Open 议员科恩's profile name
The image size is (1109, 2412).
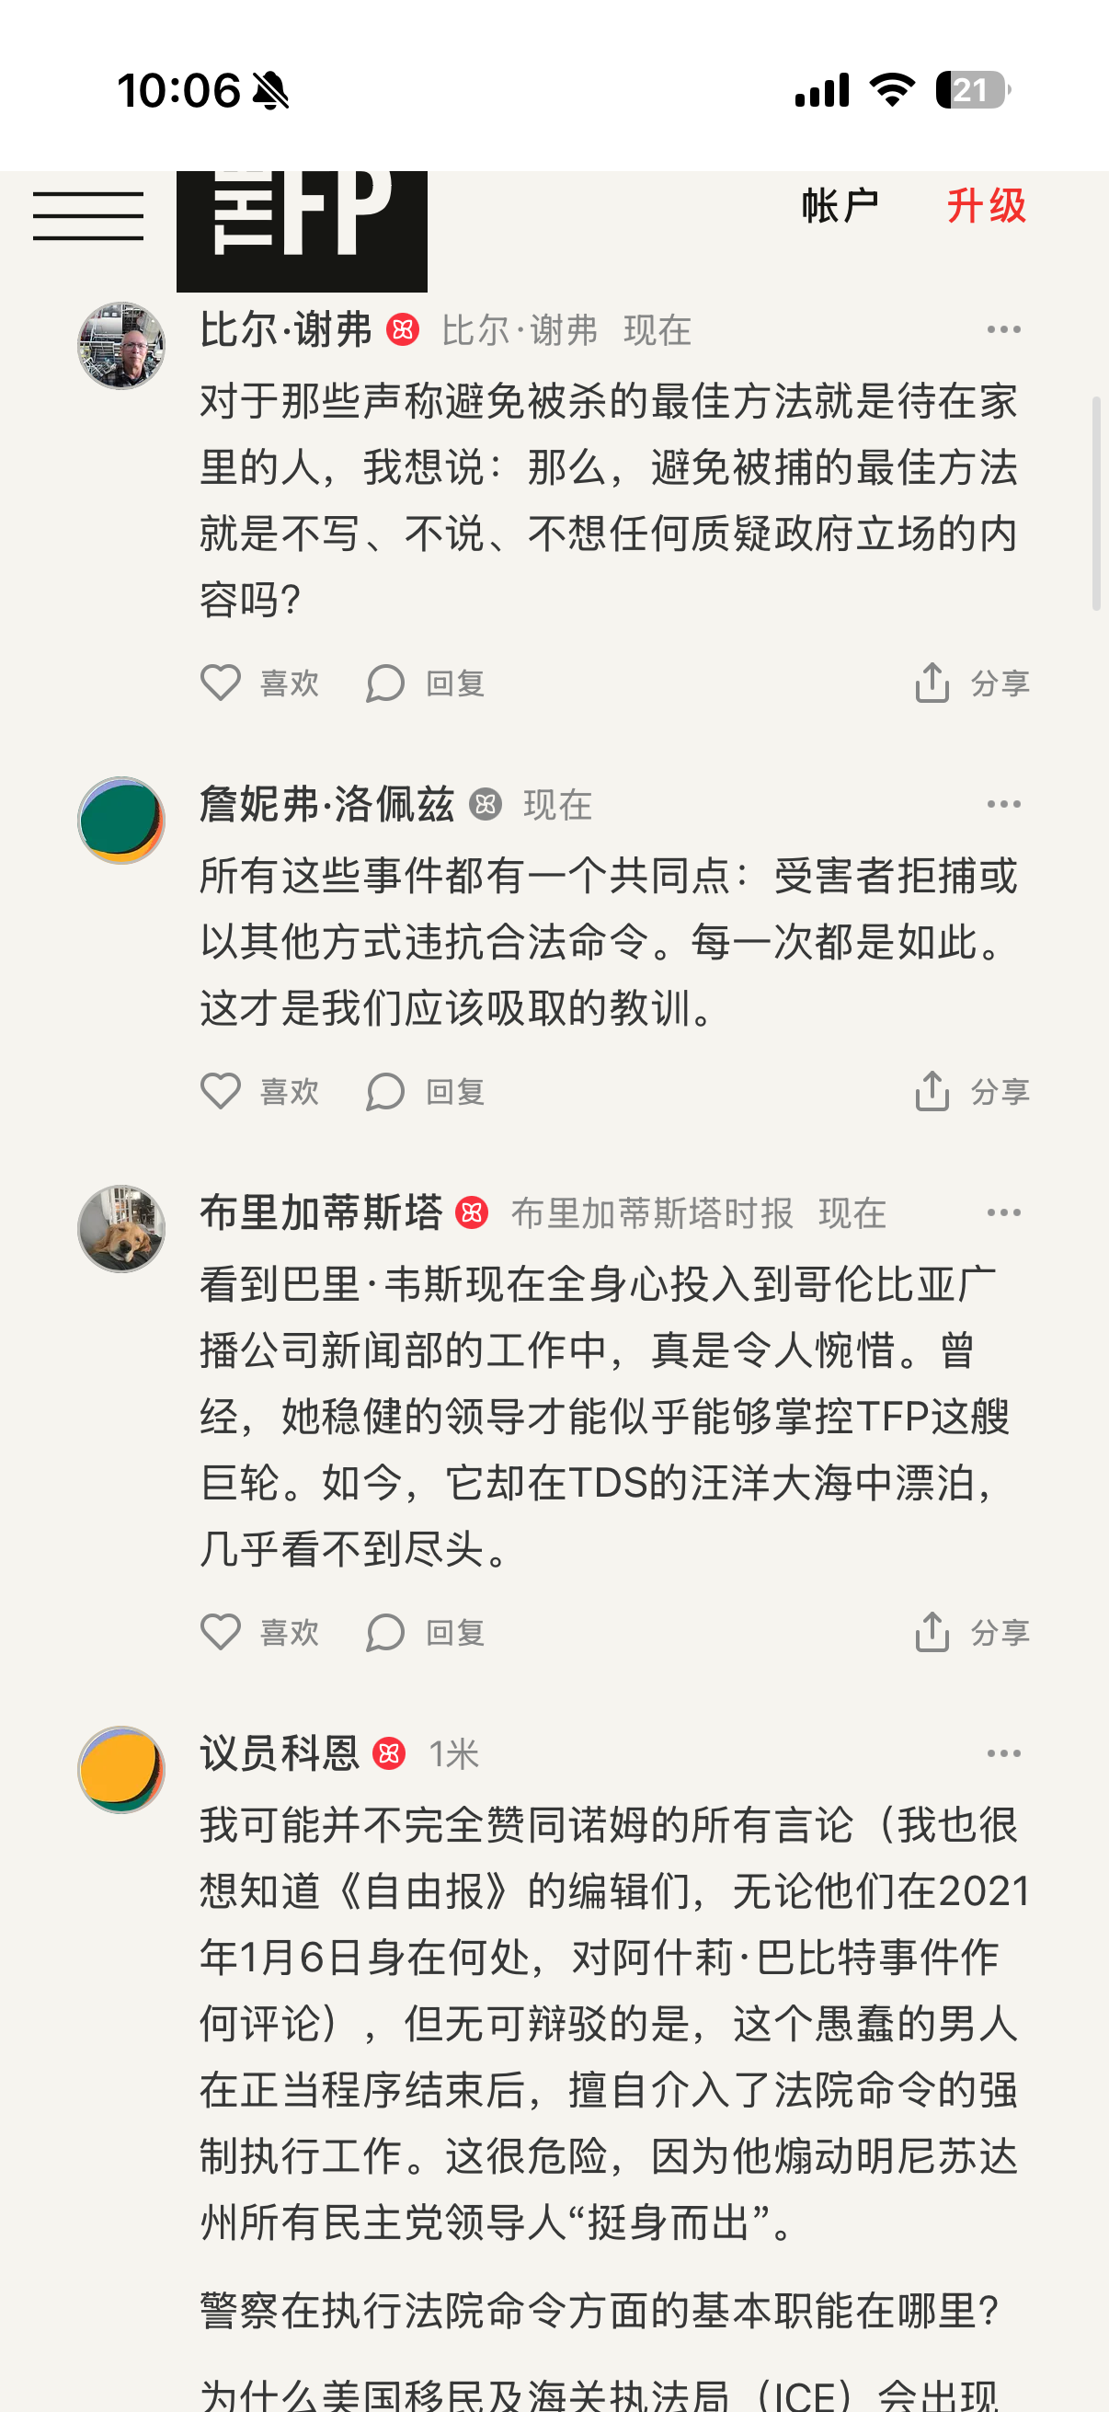coord(279,1752)
